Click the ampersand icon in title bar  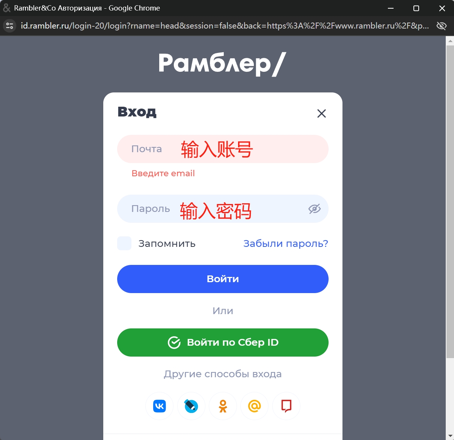(x=7, y=8)
